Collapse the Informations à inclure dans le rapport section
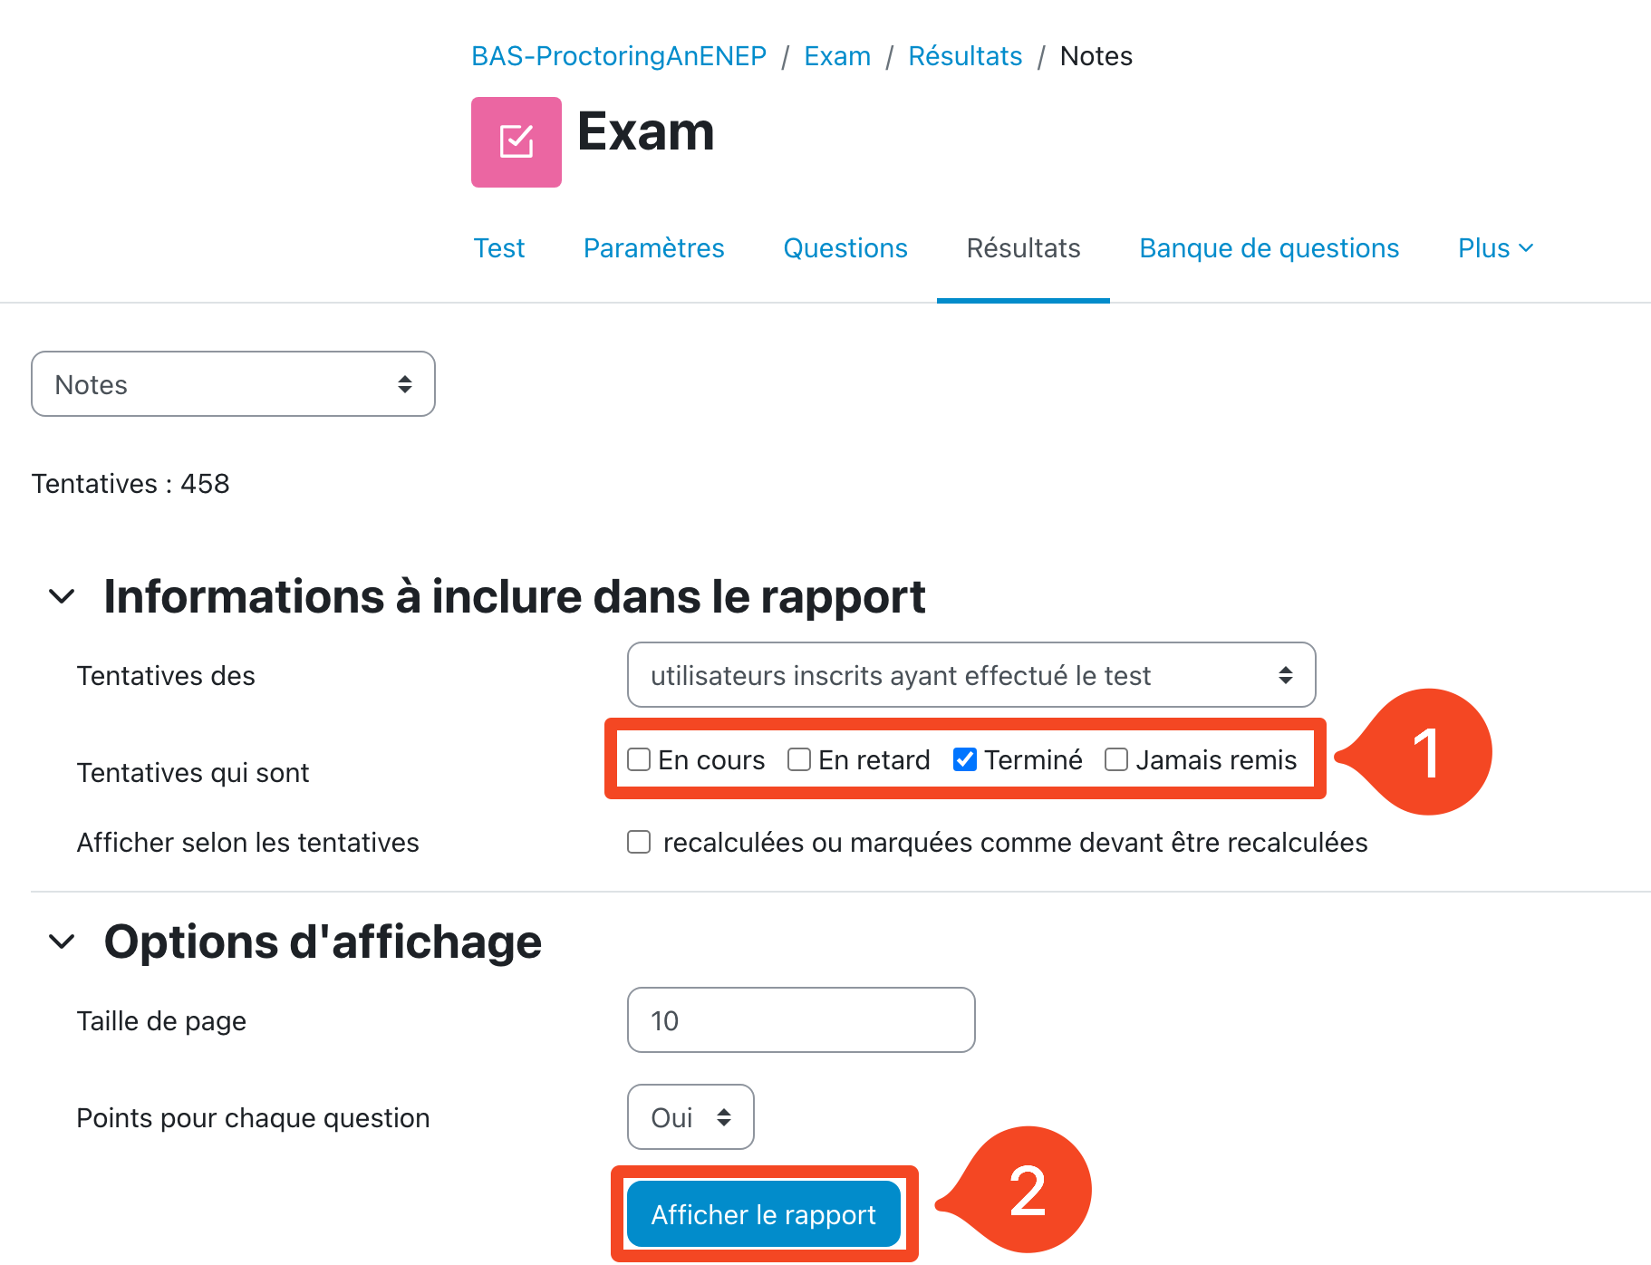The height and width of the screenshot is (1265, 1651). coord(62,597)
